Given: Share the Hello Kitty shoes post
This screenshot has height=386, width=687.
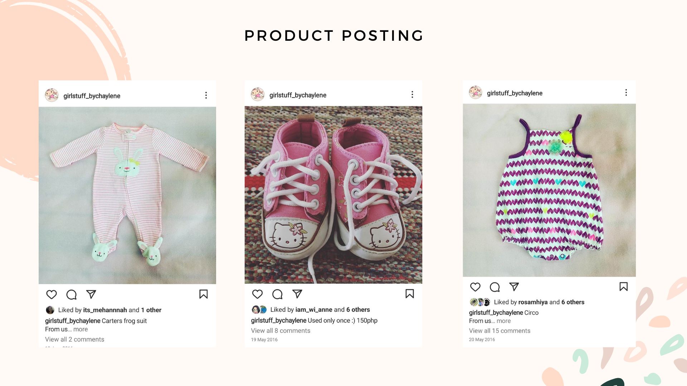Looking at the screenshot, I should point(297,294).
